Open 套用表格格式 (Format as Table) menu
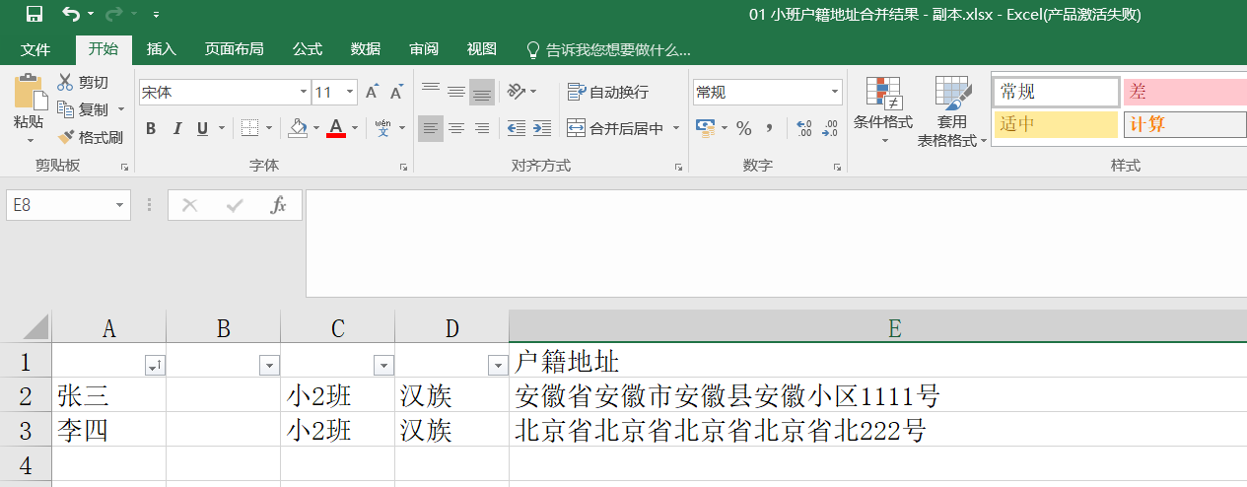Image resolution: width=1247 pixels, height=487 pixels. (x=952, y=111)
